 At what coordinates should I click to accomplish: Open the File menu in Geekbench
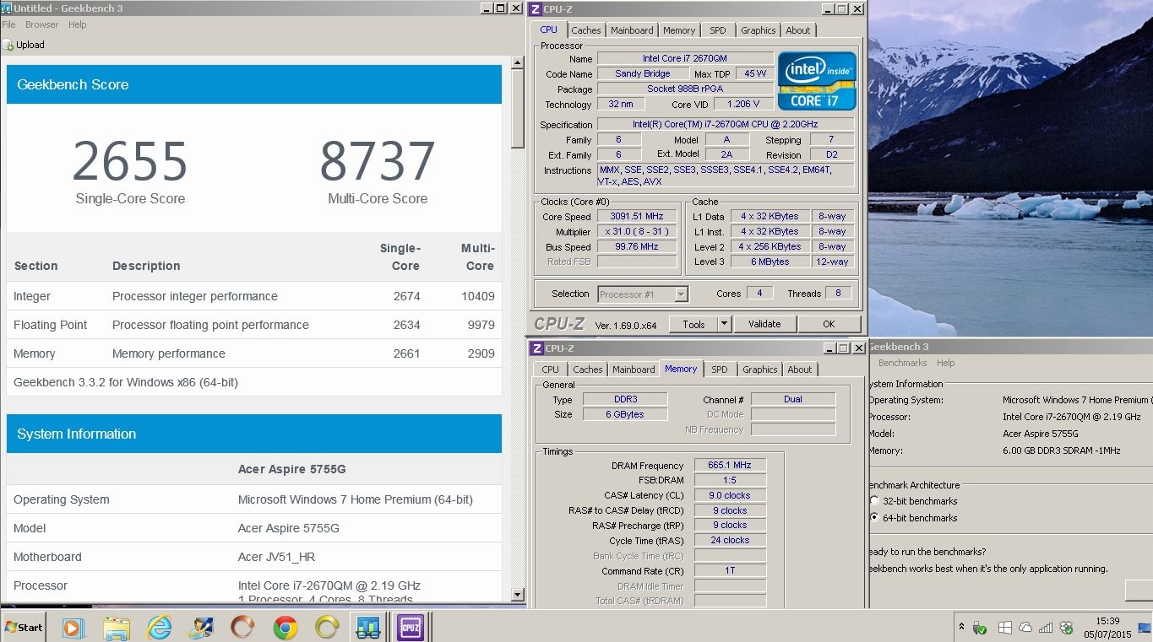(8, 24)
